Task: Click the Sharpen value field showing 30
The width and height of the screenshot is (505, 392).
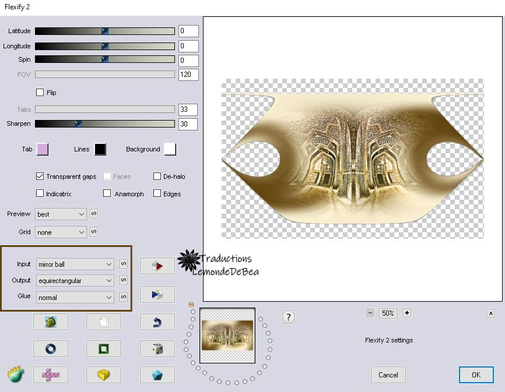Action: click(x=188, y=124)
